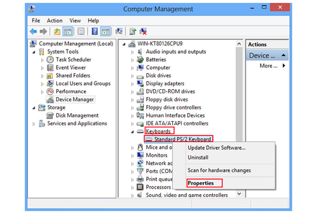
Task: Open the Action menu
Action: [x=54, y=20]
